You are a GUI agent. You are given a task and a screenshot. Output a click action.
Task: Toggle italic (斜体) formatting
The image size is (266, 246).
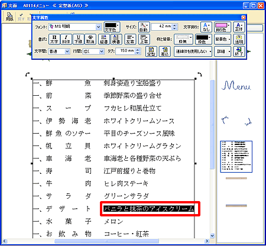[x=66, y=39]
